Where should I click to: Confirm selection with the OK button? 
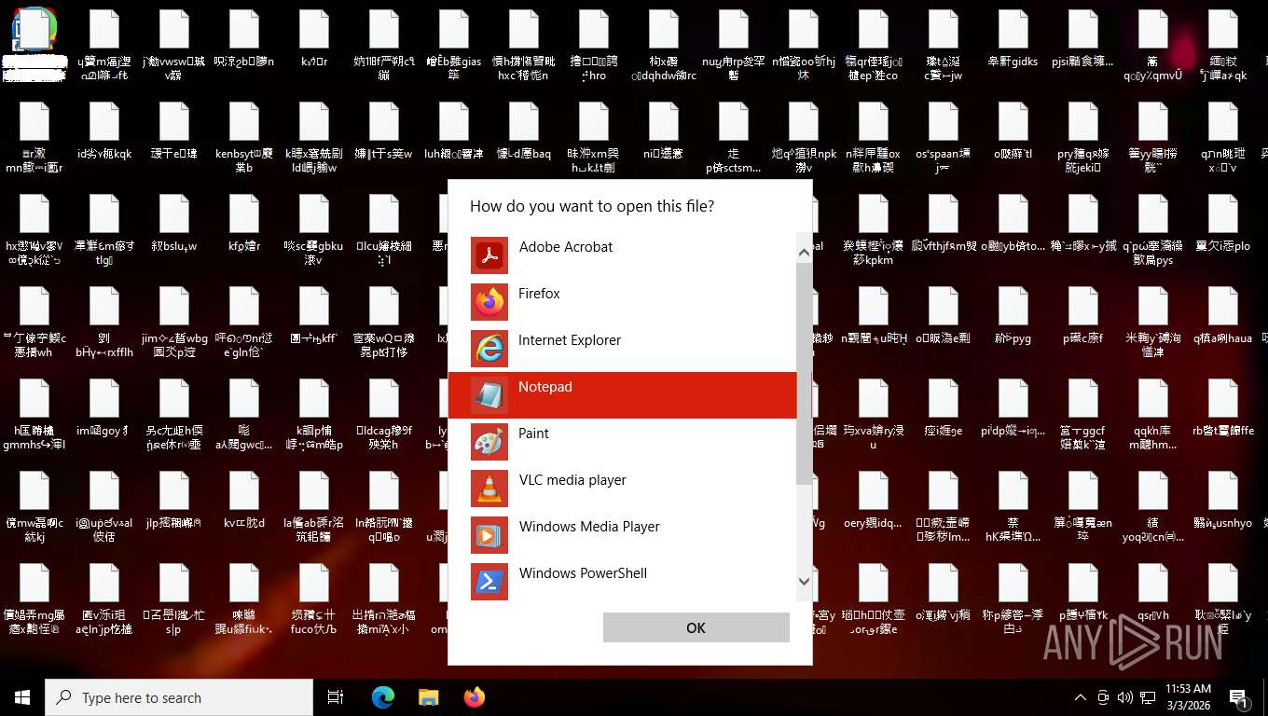click(696, 627)
